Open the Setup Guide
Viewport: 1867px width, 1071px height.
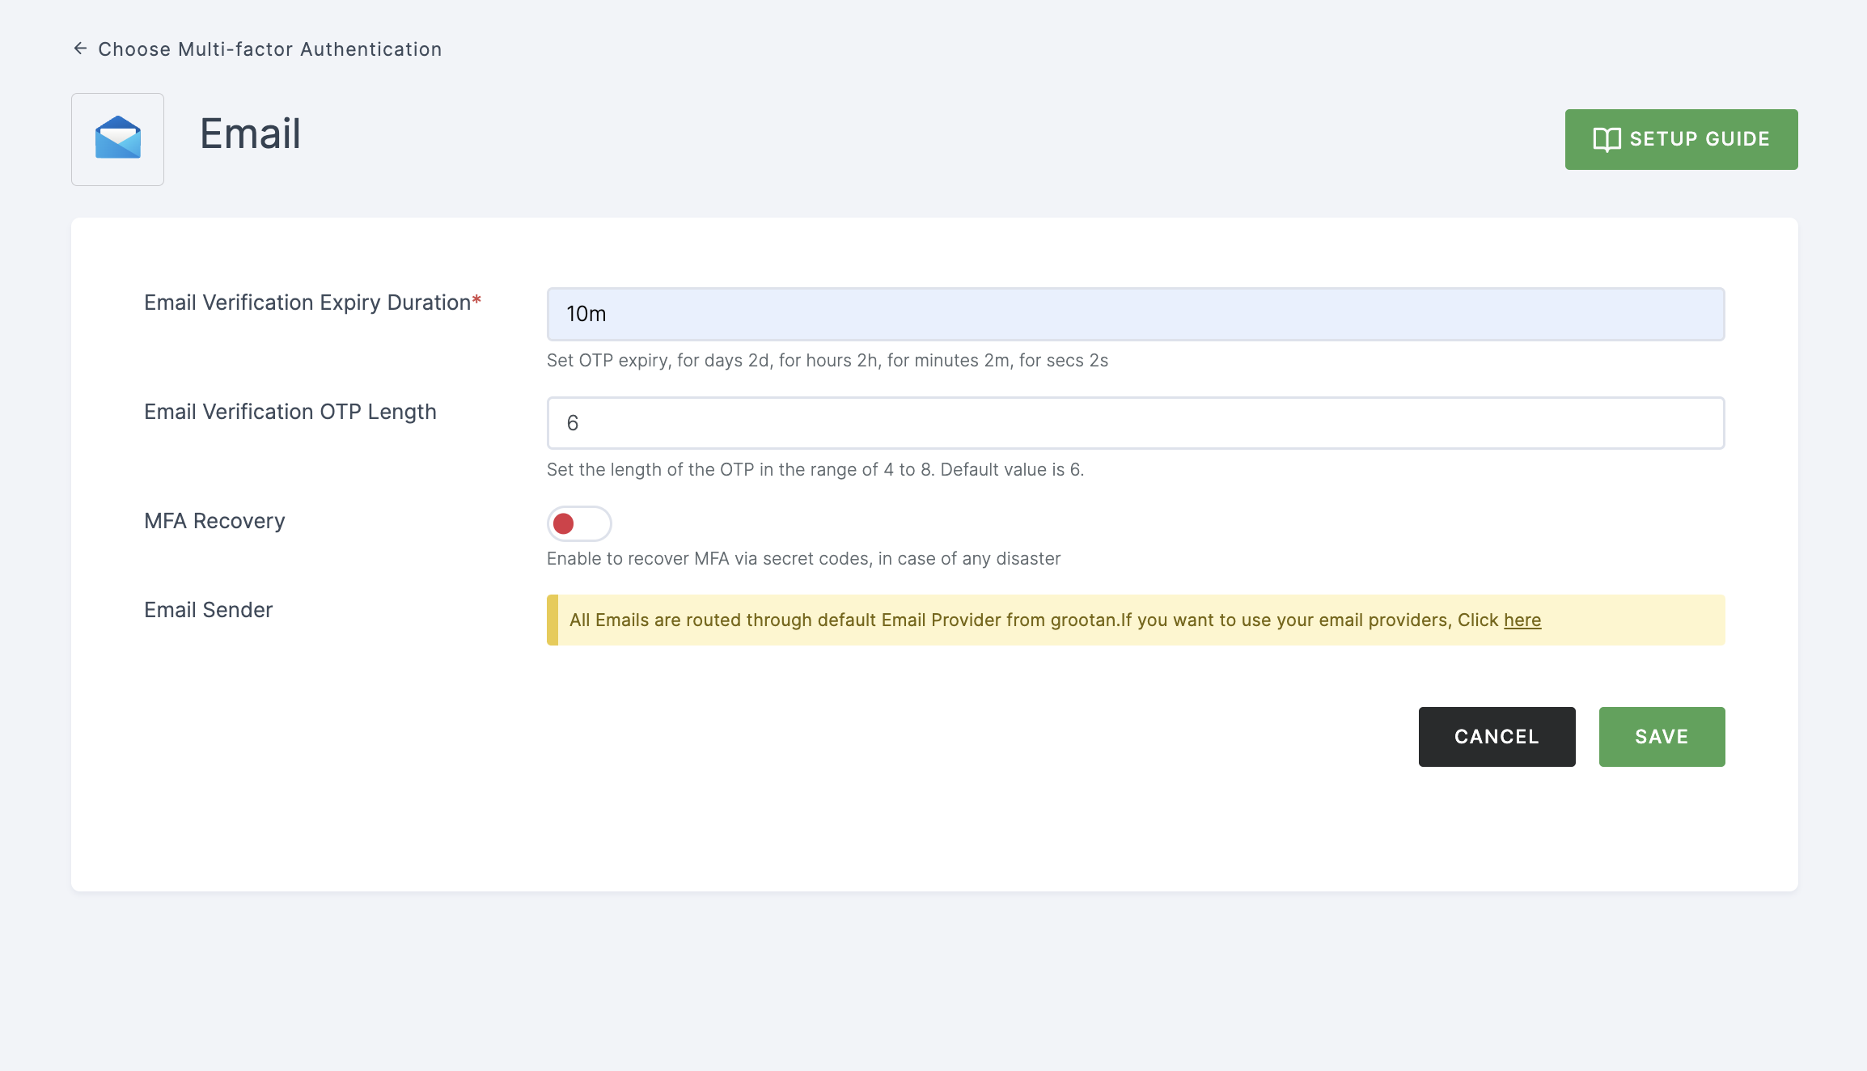click(x=1681, y=139)
